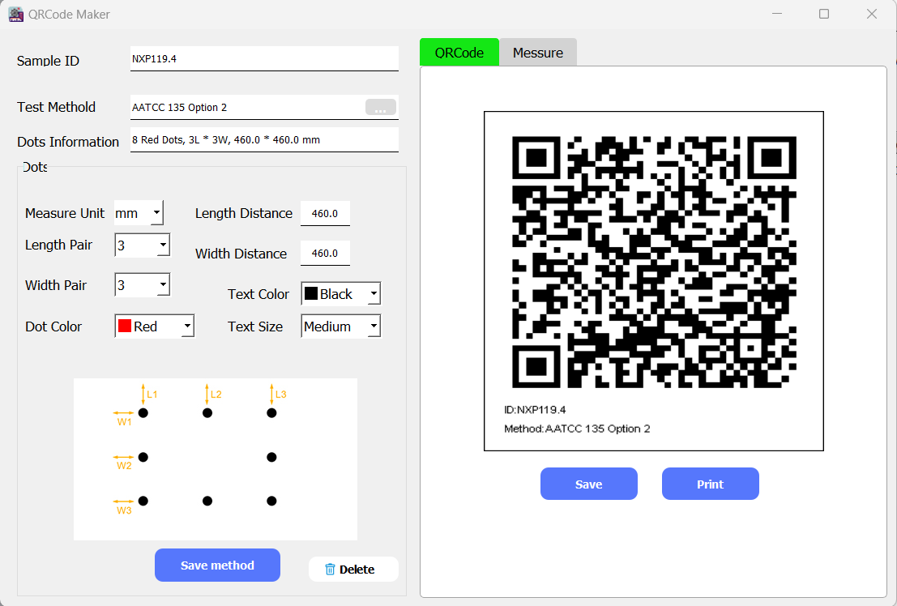The width and height of the screenshot is (897, 606).
Task: Click the Method:AATCC 135 Option 2 text
Action: (577, 429)
